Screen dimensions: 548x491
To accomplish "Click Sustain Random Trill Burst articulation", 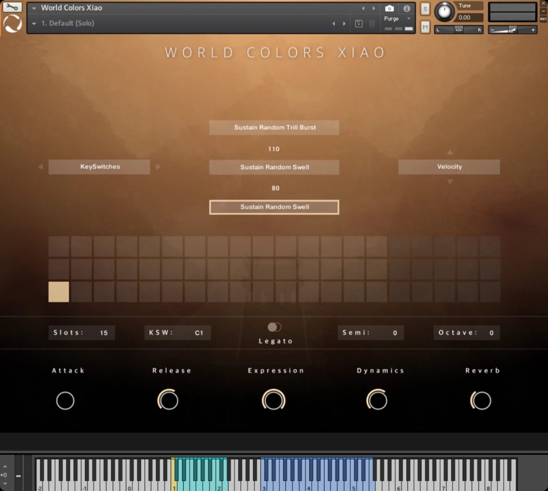I will pos(274,127).
